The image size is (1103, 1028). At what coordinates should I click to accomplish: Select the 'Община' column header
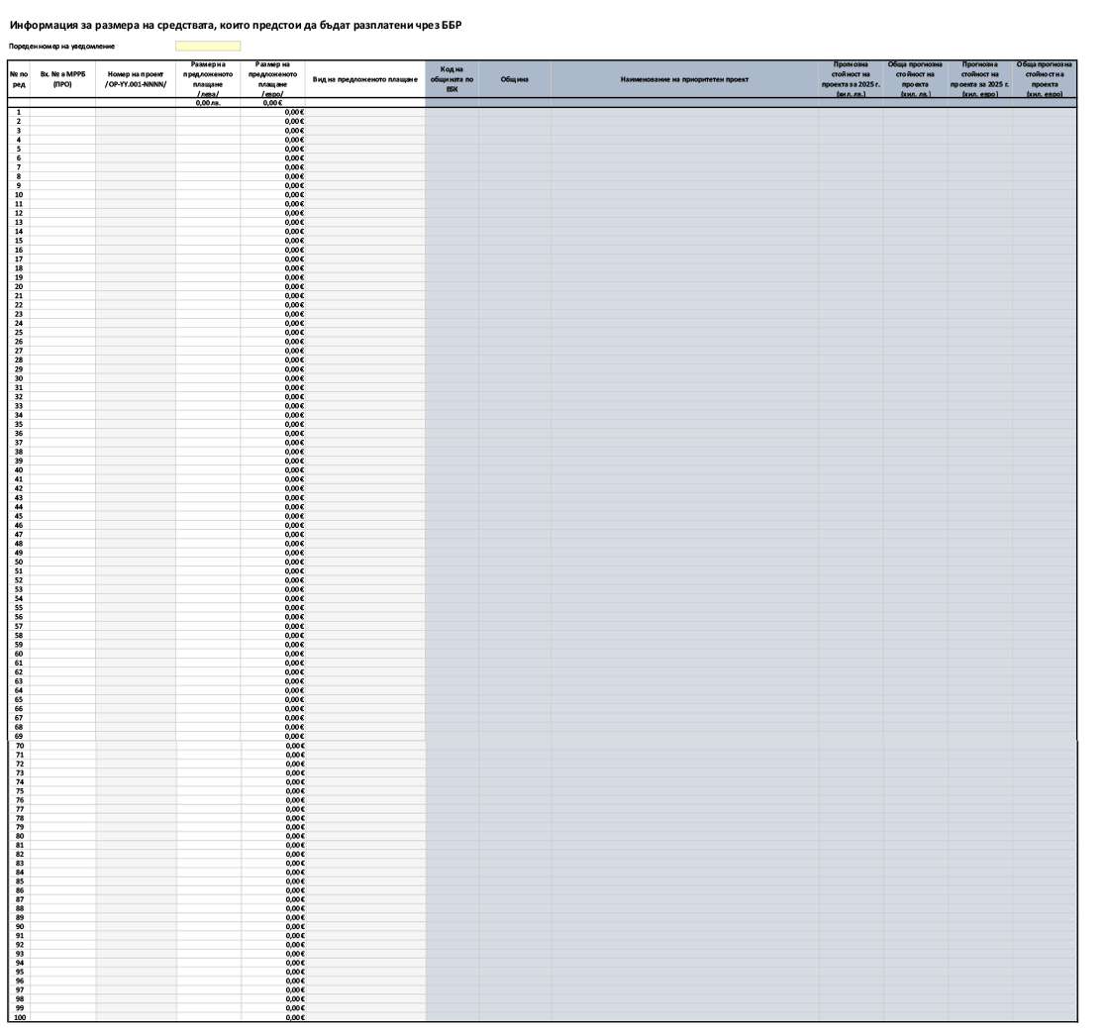point(514,79)
